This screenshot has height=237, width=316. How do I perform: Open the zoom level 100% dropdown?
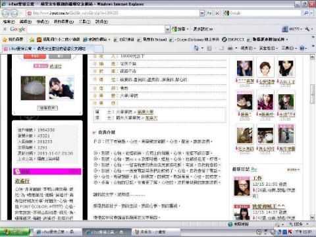(x=307, y=224)
